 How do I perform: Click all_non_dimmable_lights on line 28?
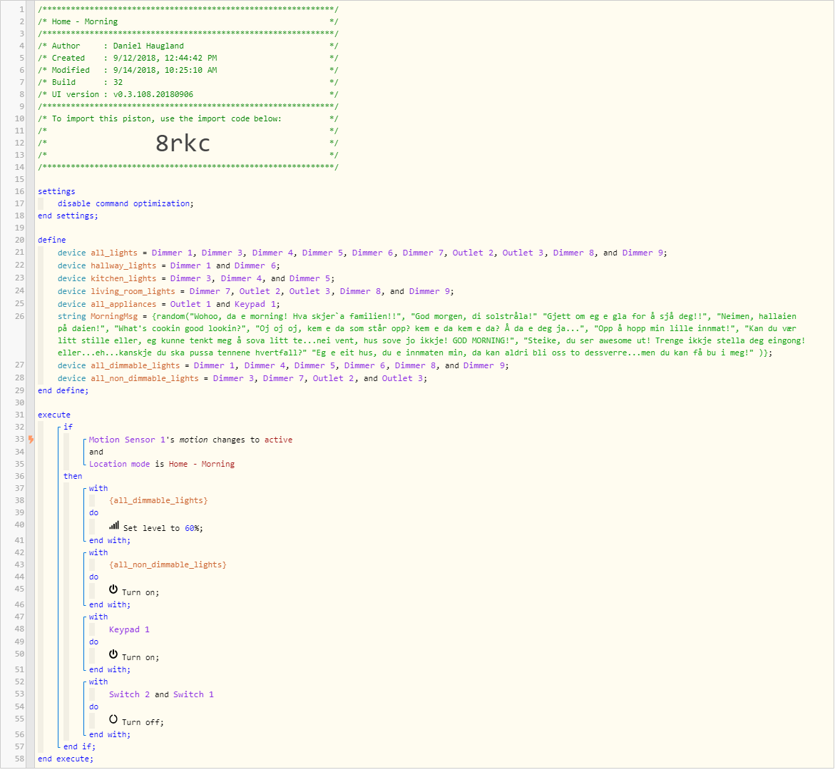(x=145, y=379)
